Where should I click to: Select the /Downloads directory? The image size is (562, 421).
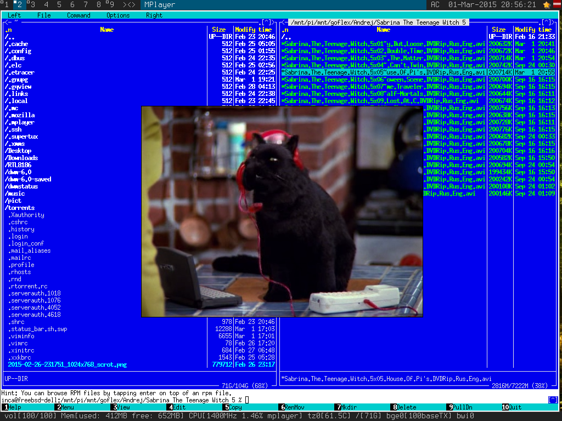73,158
